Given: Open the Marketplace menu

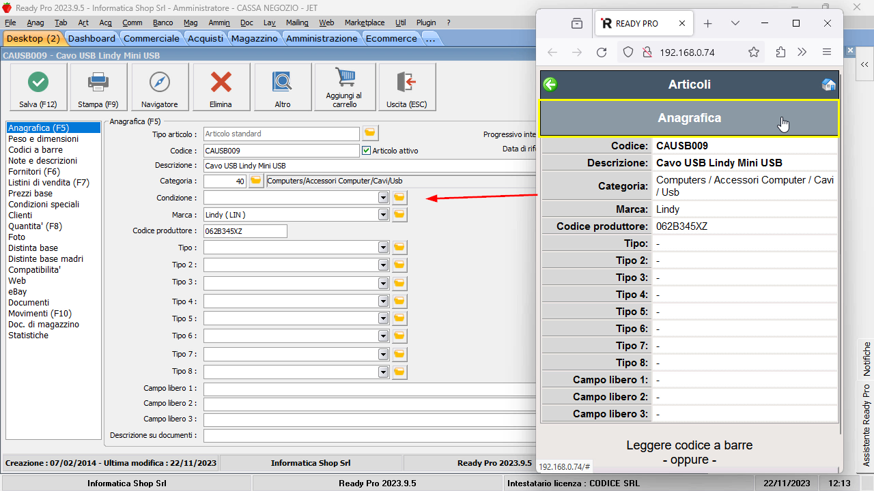Looking at the screenshot, I should click(365, 23).
